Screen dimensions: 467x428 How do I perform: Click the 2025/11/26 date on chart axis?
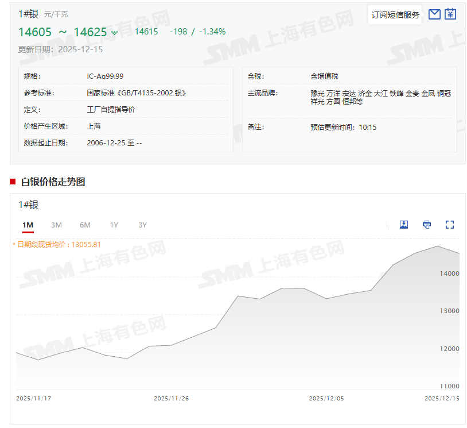pyautogui.click(x=172, y=398)
